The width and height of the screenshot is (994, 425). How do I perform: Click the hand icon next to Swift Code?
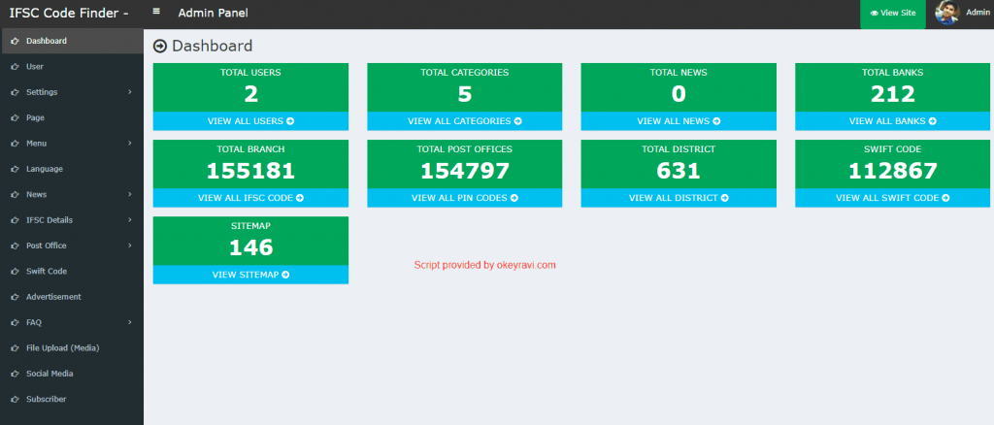tap(15, 271)
